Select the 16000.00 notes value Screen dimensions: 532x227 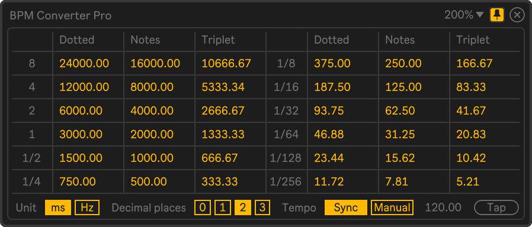155,63
